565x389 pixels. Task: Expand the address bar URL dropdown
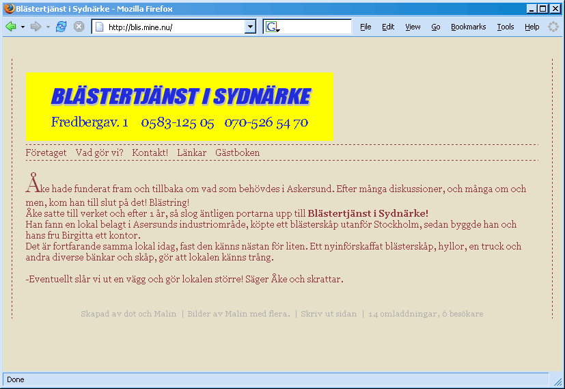250,27
